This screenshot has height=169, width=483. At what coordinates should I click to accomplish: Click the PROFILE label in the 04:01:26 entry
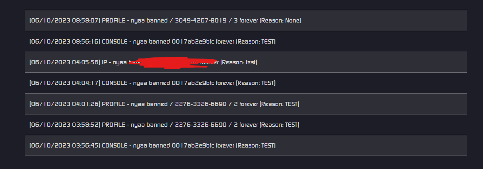tap(113, 104)
